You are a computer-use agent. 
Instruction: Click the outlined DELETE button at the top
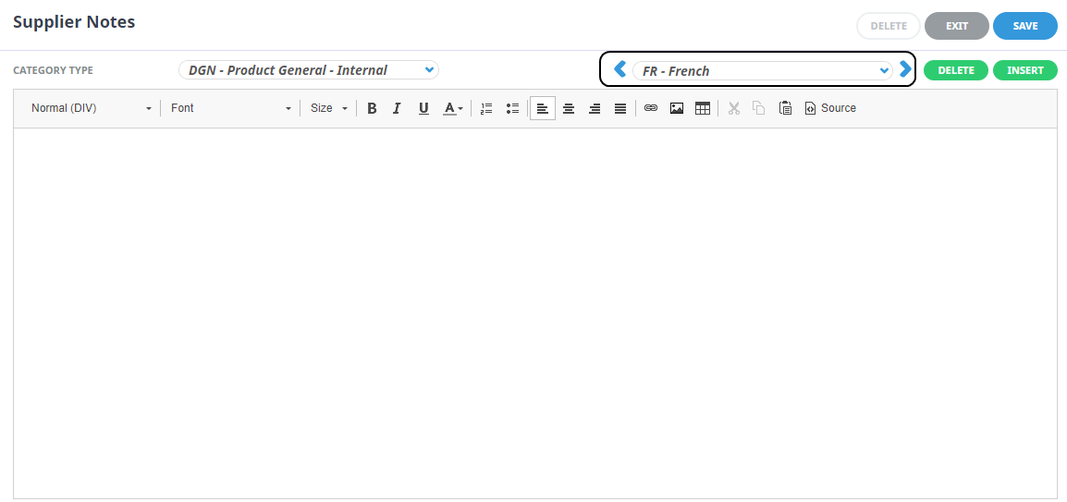coord(888,26)
